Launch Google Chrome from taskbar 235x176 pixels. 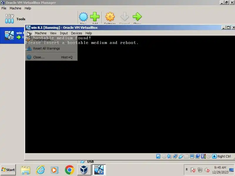point(69,170)
